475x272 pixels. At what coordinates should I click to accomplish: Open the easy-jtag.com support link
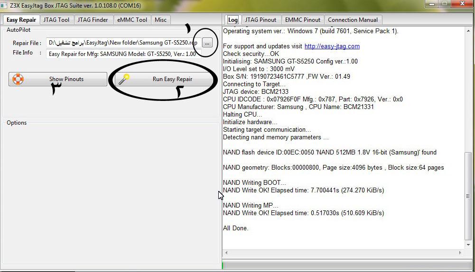332,46
